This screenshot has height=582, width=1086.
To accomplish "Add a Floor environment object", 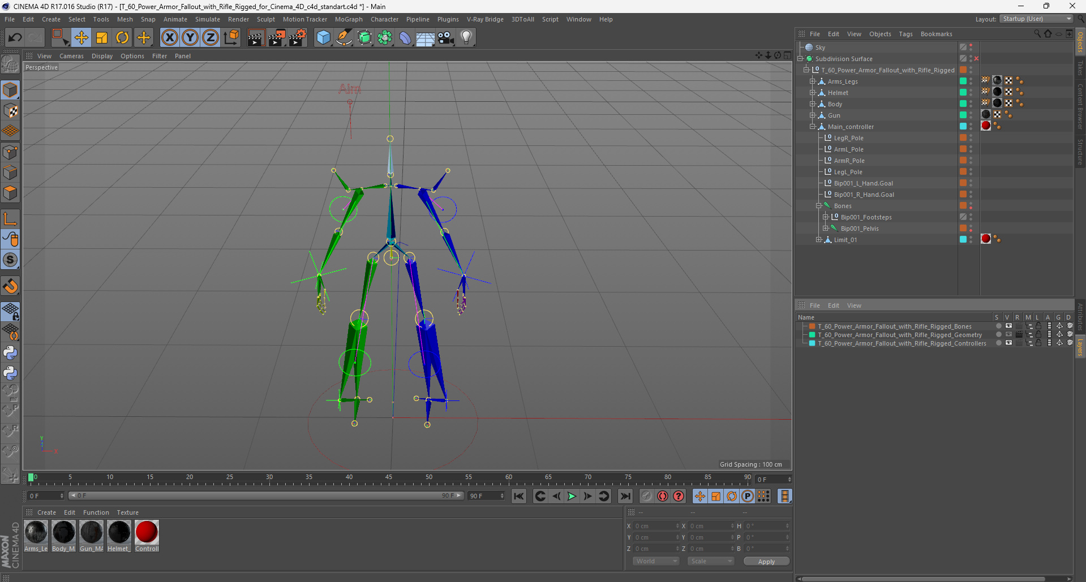I will 426,38.
